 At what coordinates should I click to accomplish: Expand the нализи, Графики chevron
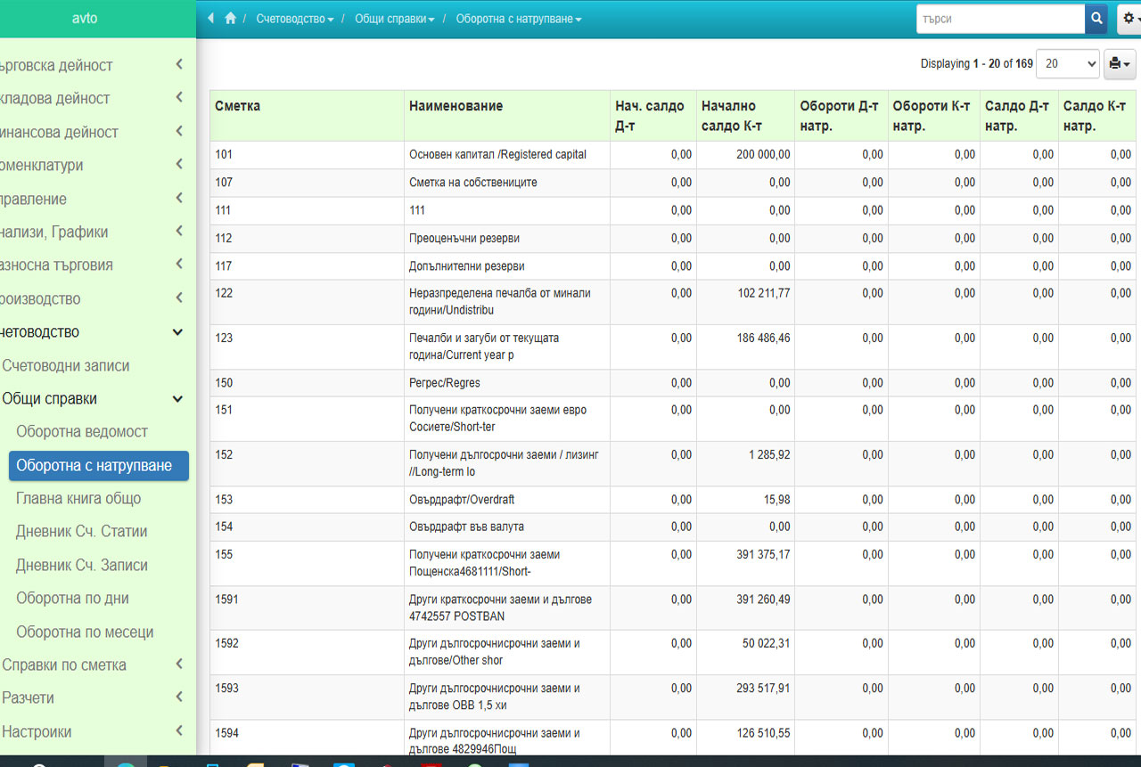179,232
